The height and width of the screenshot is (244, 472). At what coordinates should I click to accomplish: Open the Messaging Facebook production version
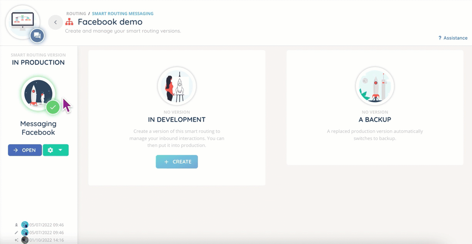click(x=25, y=150)
